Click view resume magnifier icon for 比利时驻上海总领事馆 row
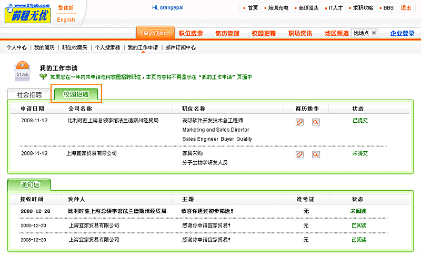Screen dimensions: 421x255 316,122
